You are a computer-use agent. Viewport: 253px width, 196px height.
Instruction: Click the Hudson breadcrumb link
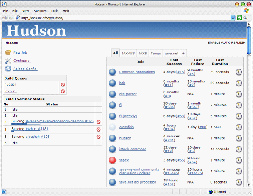click(12, 43)
